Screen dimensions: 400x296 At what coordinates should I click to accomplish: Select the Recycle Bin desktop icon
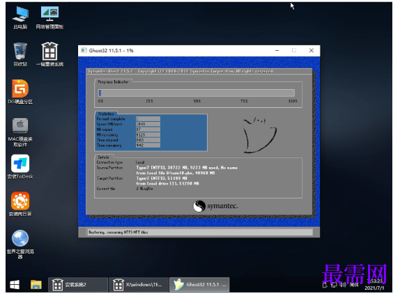[20, 54]
